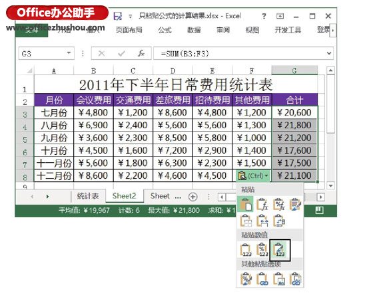Save workbook via quick access icon
Image resolution: width=373 pixels, height=293 pixels.
[117, 16]
